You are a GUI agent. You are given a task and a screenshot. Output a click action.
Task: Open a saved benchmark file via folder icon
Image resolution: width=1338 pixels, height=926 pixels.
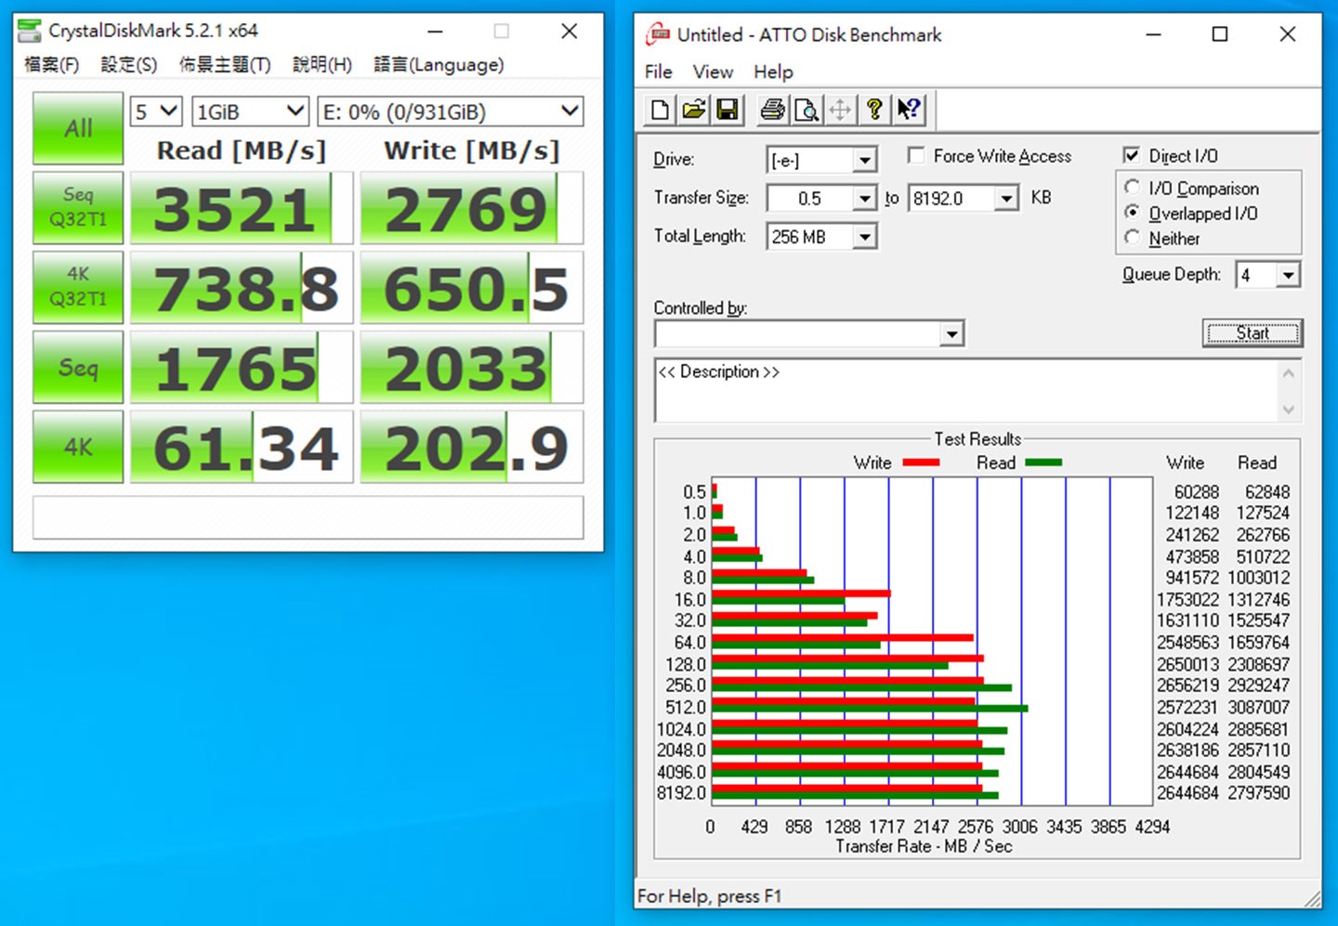click(694, 110)
